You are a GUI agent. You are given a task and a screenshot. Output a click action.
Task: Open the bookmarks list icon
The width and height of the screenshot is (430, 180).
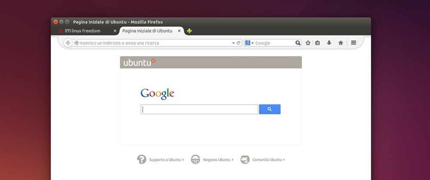tap(318, 43)
